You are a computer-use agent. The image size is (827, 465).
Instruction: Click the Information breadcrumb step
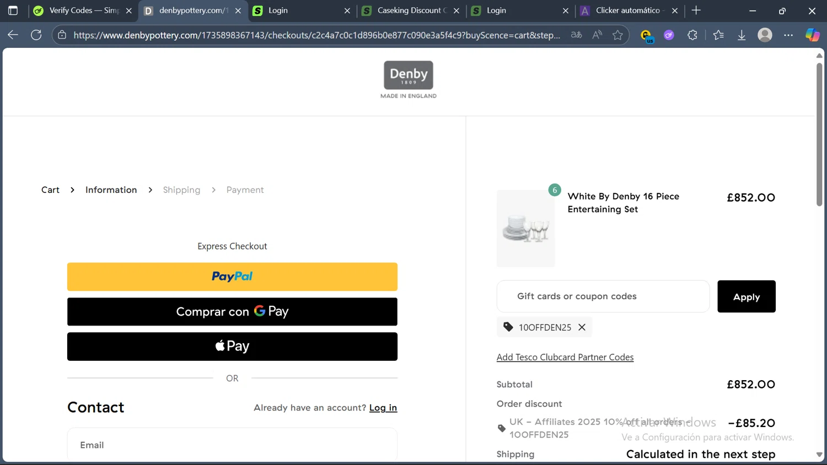coord(111,190)
